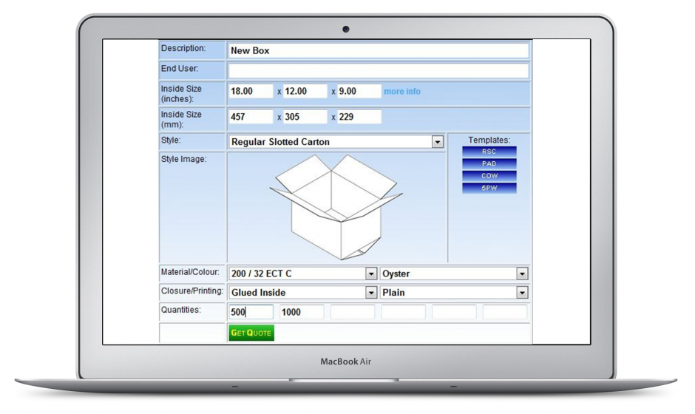The height and width of the screenshot is (414, 695).
Task: Choose the COW template button
Action: (489, 176)
